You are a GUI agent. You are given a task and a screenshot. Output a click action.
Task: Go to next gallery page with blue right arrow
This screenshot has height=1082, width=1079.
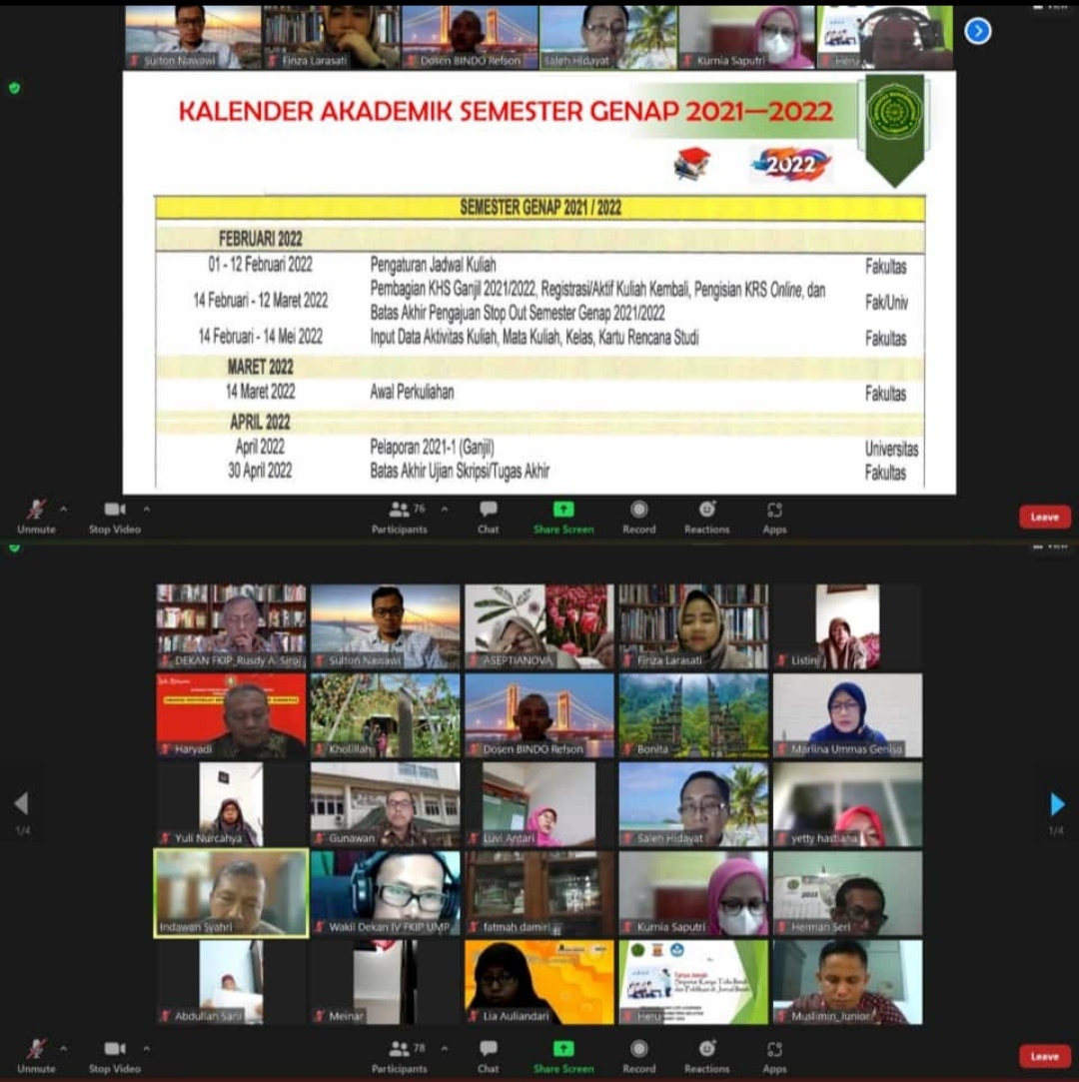click(1057, 803)
